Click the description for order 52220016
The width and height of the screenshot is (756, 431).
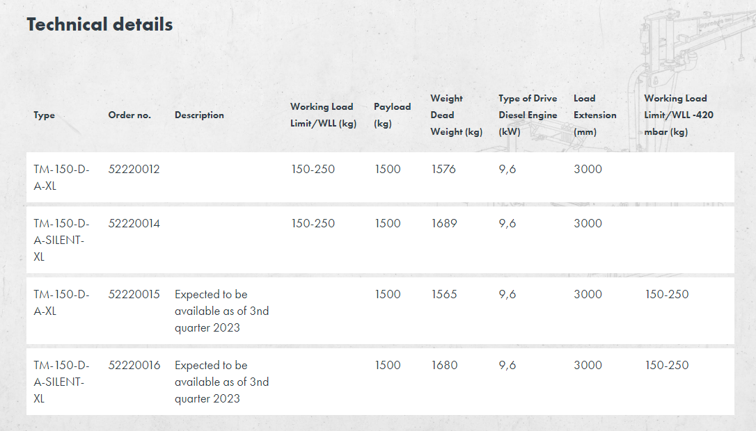(x=221, y=382)
